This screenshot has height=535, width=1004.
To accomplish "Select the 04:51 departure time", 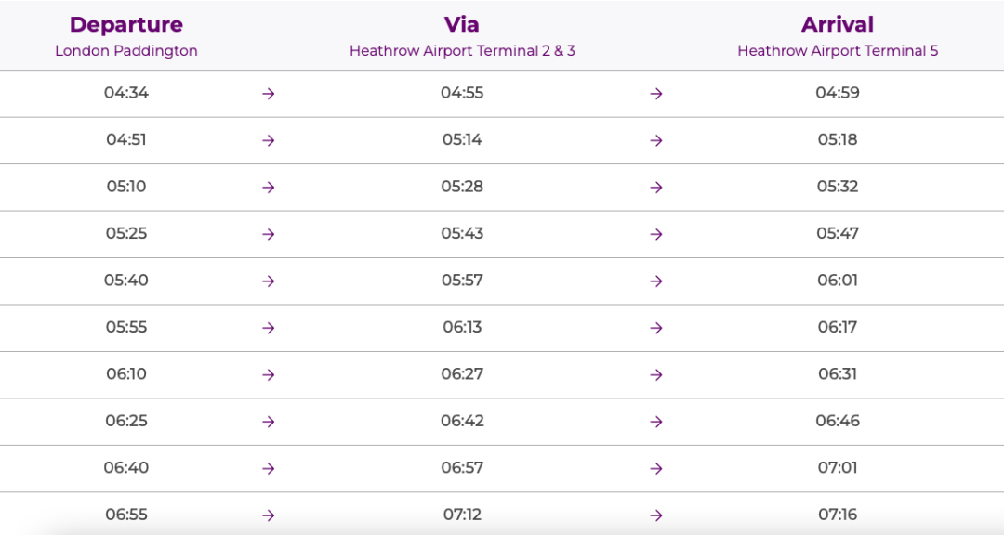I will [126, 139].
